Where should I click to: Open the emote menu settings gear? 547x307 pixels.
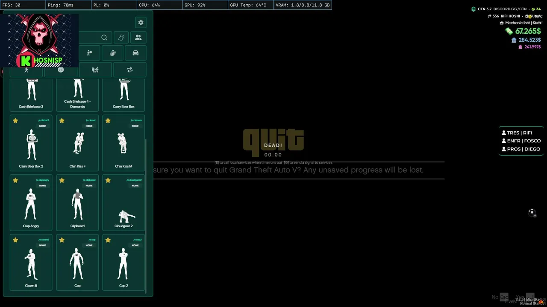[x=141, y=23]
